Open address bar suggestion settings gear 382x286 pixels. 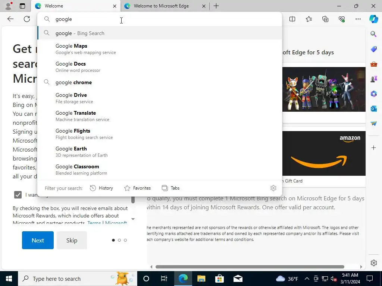(x=273, y=188)
